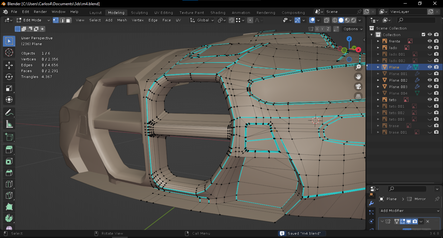Hide the frente object with eye icon

tap(430, 41)
